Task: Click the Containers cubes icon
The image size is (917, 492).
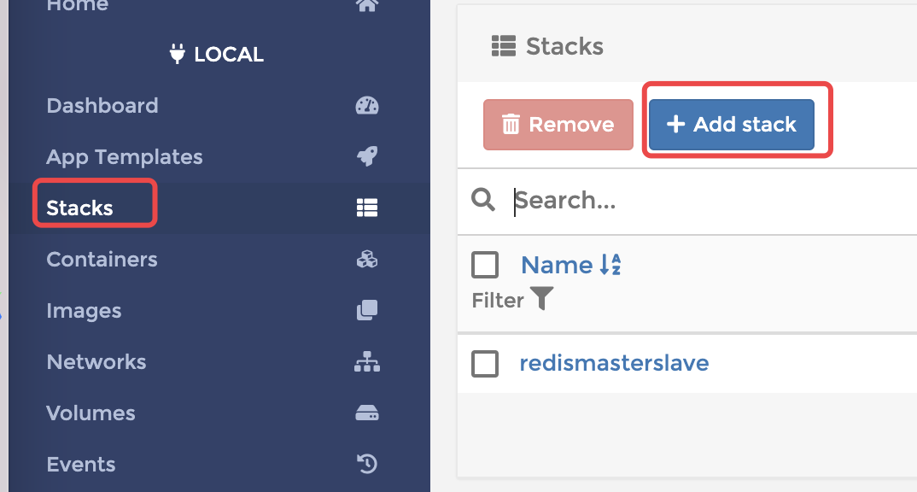Action: tap(366, 260)
